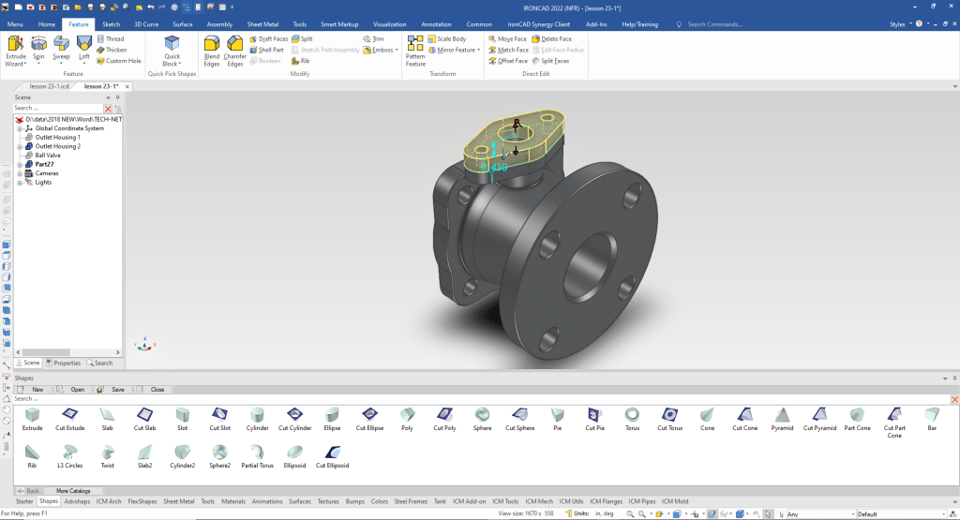Open the Mirror Feature dropdown arrow
960x520 pixels.
click(x=479, y=50)
